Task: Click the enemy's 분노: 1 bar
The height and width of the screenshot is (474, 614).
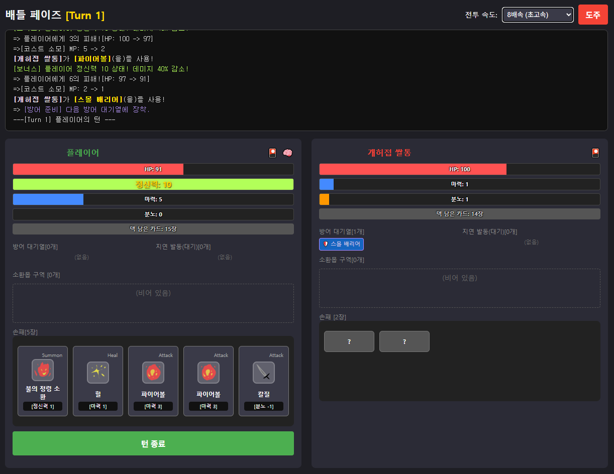Action: (460, 199)
